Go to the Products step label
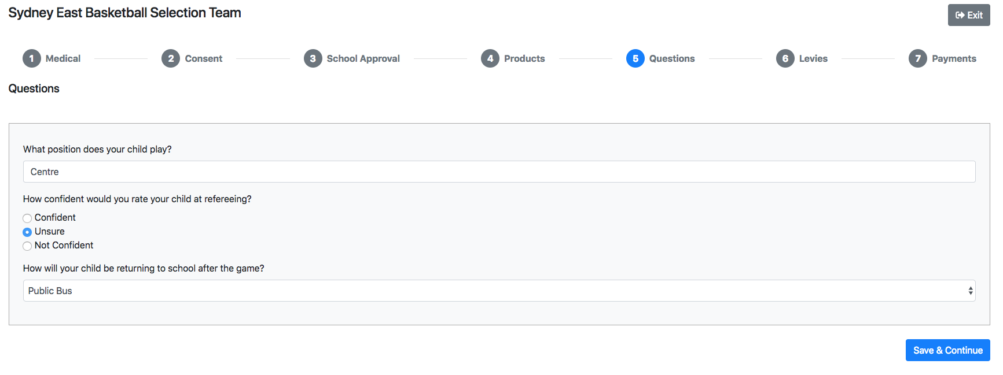Viewport: 1003px width, 375px height. (x=524, y=58)
